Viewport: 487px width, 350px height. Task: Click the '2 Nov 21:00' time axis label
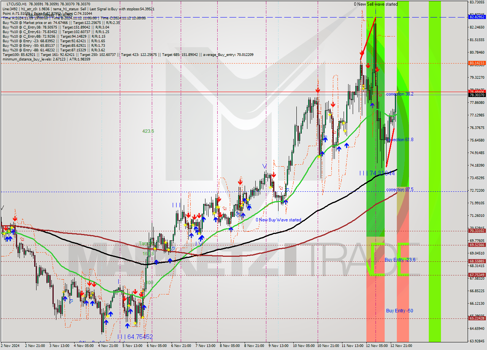pos(35,346)
